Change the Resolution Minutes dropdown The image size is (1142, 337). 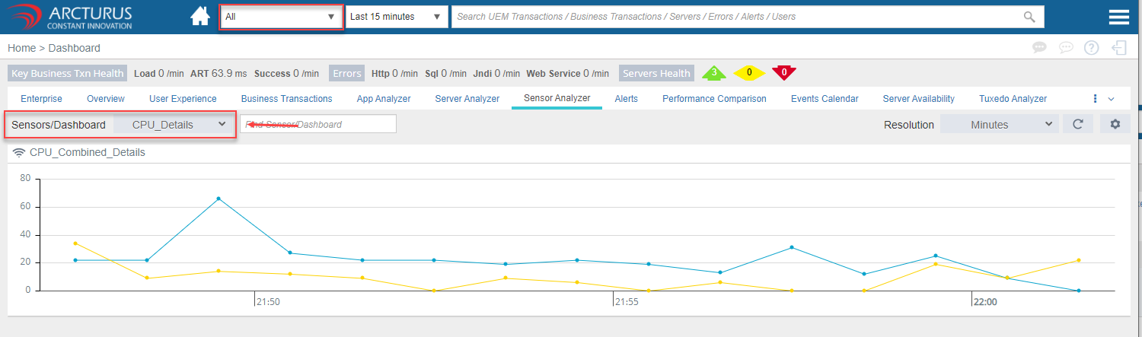999,124
